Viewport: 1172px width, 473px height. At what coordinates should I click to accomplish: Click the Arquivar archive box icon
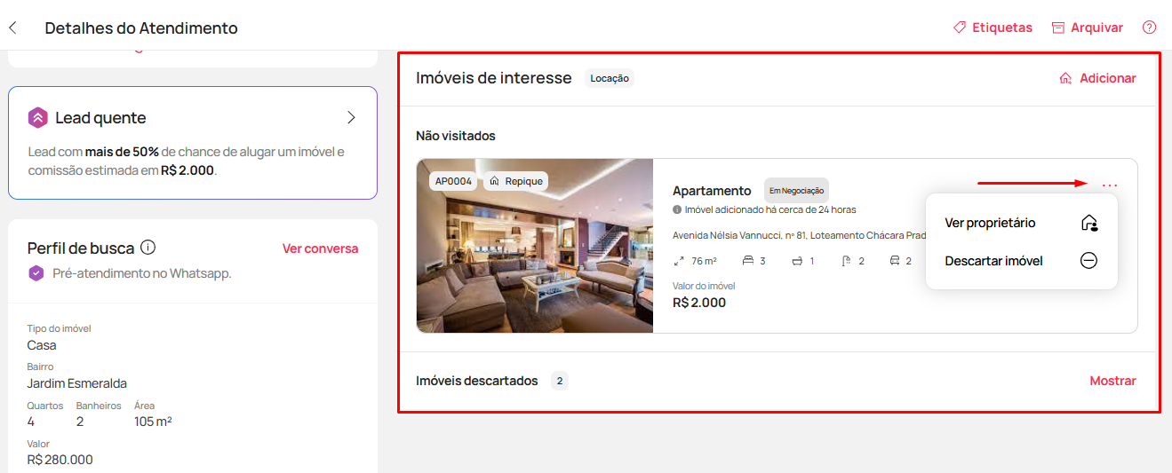(1058, 28)
